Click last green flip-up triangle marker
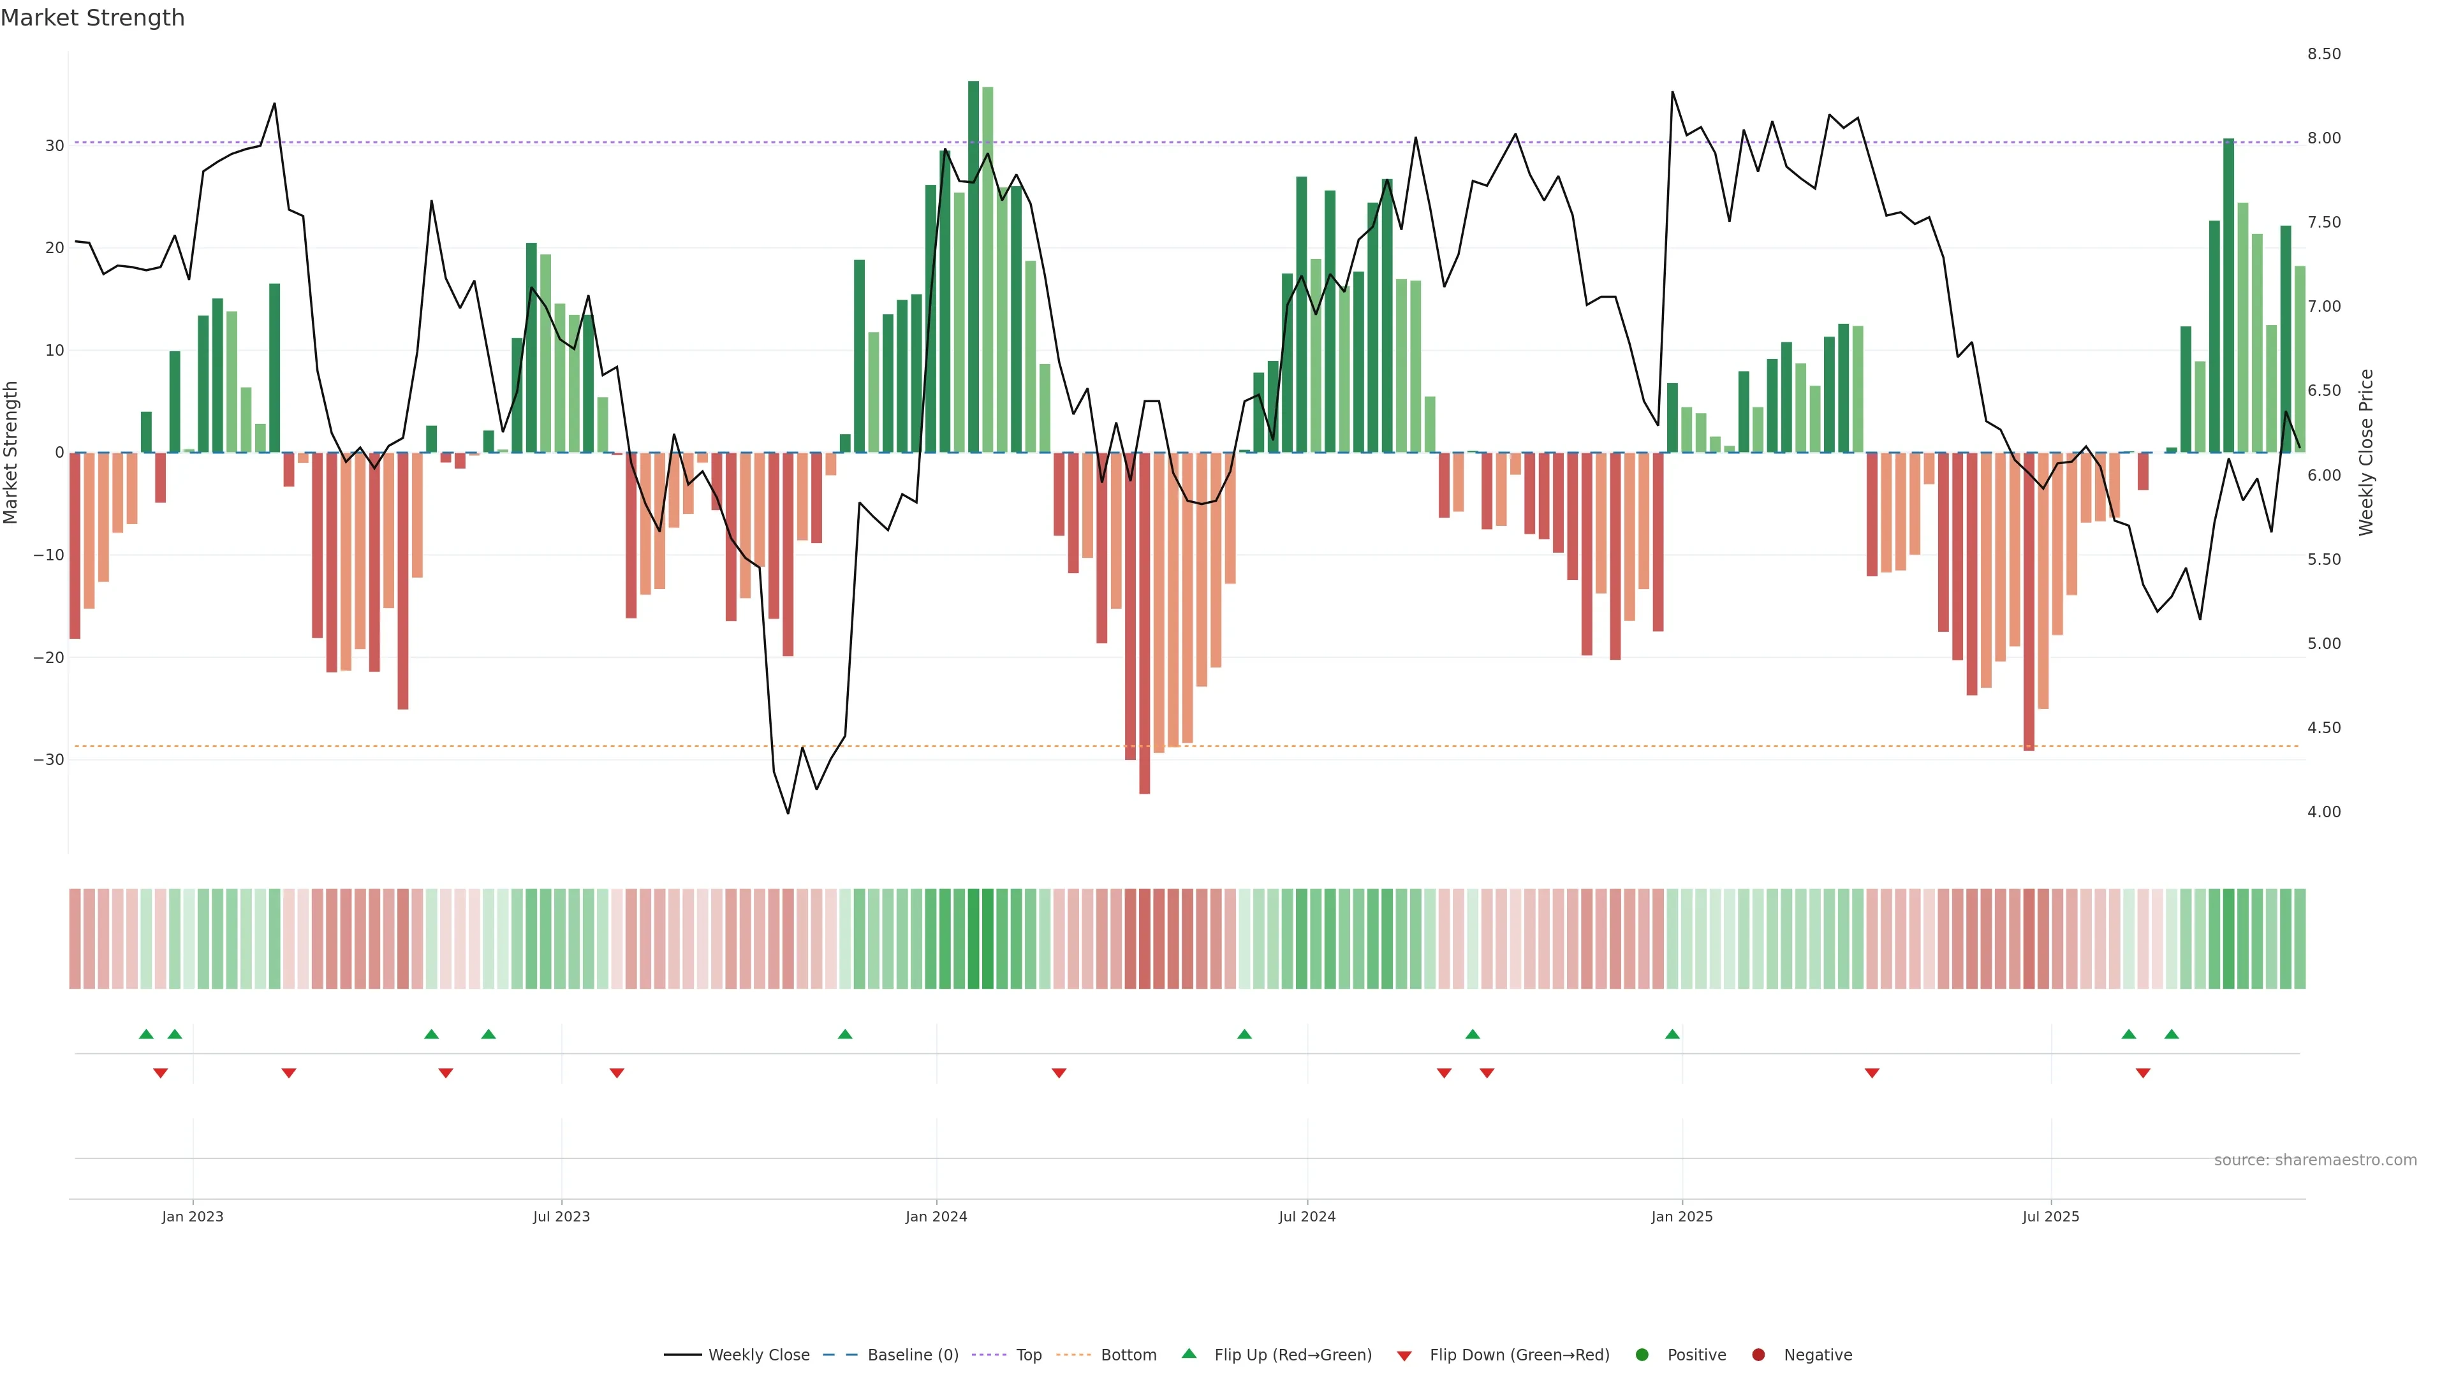This screenshot has height=1377, width=2449. [2172, 1034]
